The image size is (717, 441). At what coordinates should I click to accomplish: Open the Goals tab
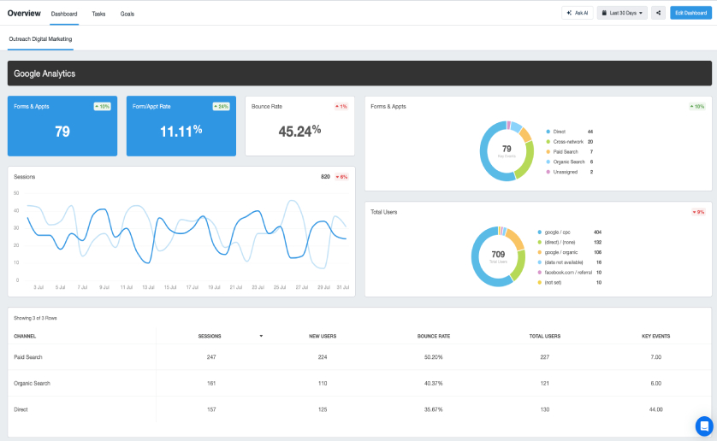(127, 14)
